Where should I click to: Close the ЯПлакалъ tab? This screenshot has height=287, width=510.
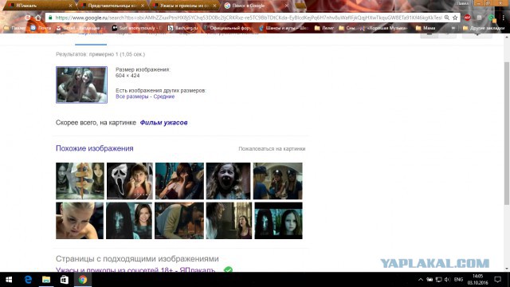click(x=70, y=6)
